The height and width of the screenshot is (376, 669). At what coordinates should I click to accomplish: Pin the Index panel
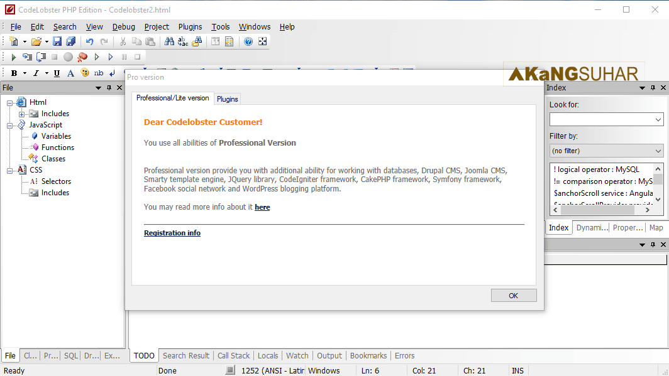click(653, 88)
